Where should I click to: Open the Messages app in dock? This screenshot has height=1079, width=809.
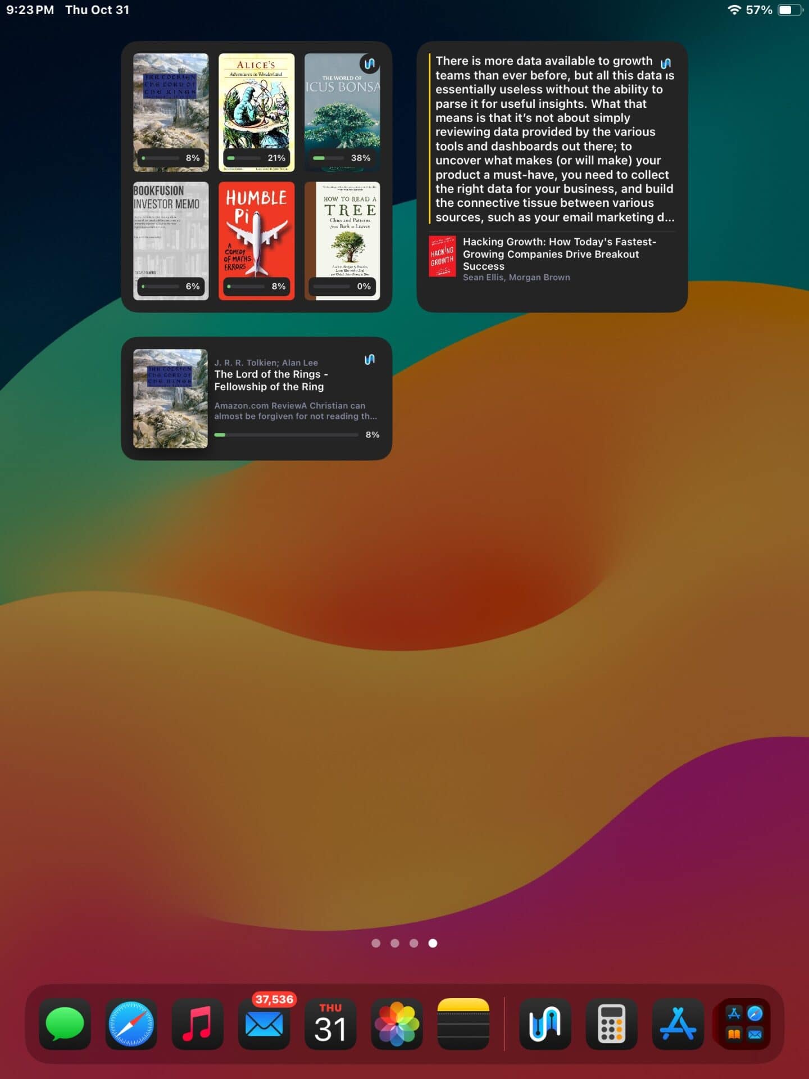pos(65,1024)
